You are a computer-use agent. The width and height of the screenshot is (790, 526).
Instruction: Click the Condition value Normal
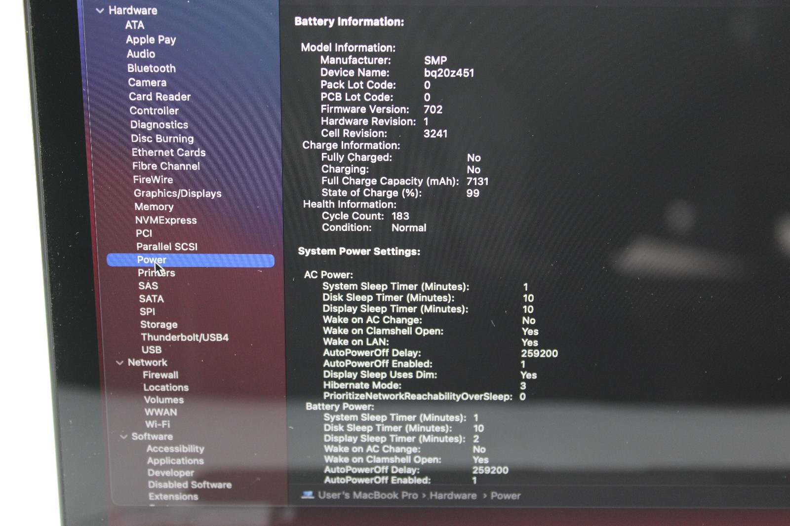tap(409, 228)
